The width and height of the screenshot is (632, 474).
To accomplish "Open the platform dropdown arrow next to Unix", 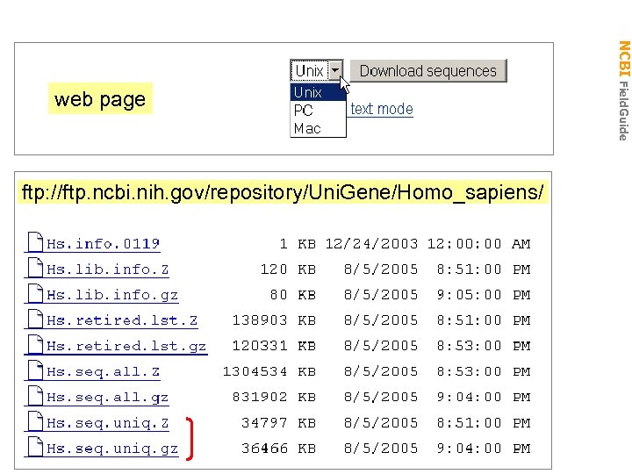I will [335, 70].
